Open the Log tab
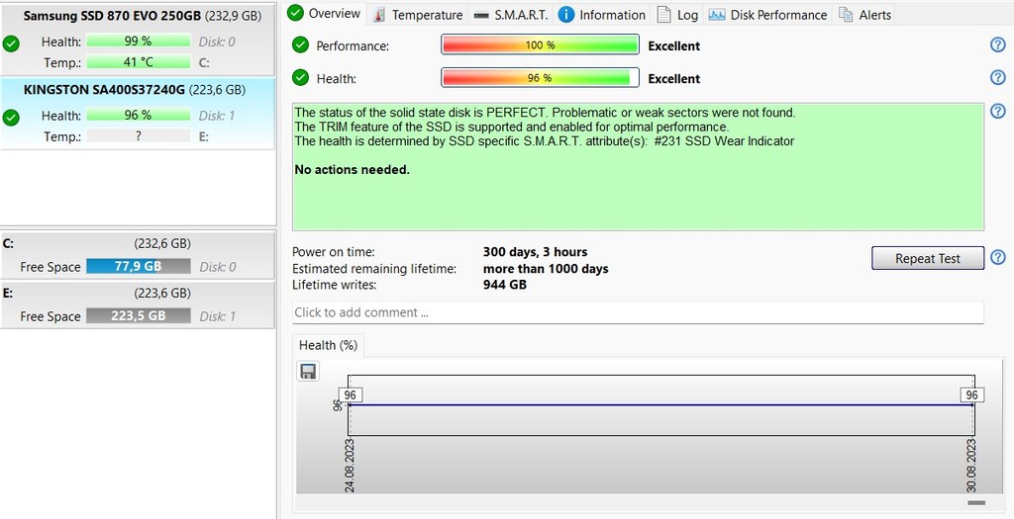1014x519 pixels. click(677, 15)
